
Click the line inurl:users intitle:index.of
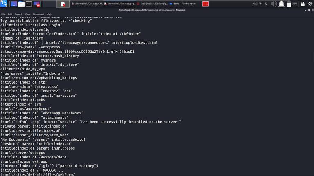(x=30, y=130)
